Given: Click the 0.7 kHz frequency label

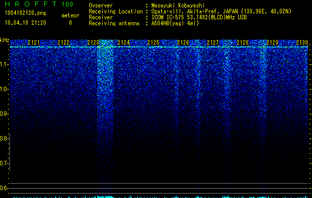Looking at the screenshot, I should click(x=3, y=163).
